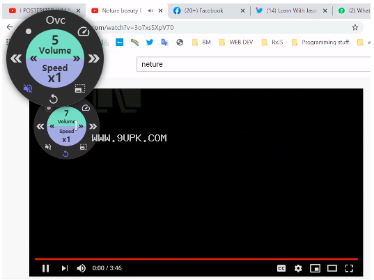This screenshot has width=374, height=280.
Task: Open BM bookmarks folder
Action: (x=201, y=42)
